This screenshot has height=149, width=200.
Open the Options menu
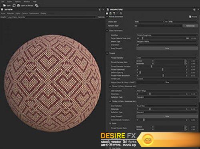coord(18,2)
